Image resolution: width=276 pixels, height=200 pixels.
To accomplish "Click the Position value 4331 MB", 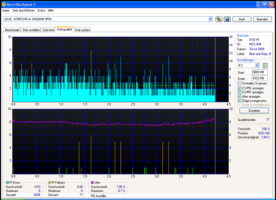I will point(264,133).
